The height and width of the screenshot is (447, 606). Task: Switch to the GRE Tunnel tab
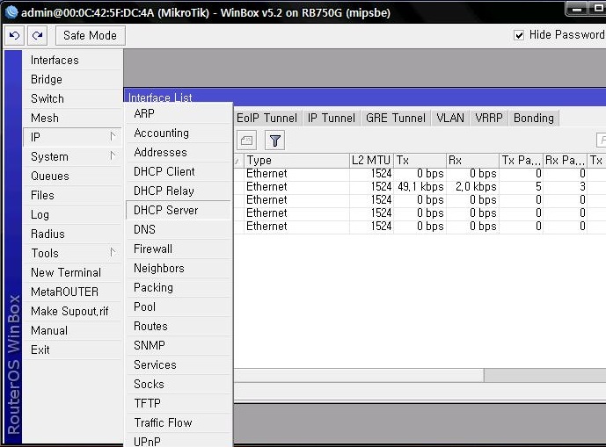[396, 119]
